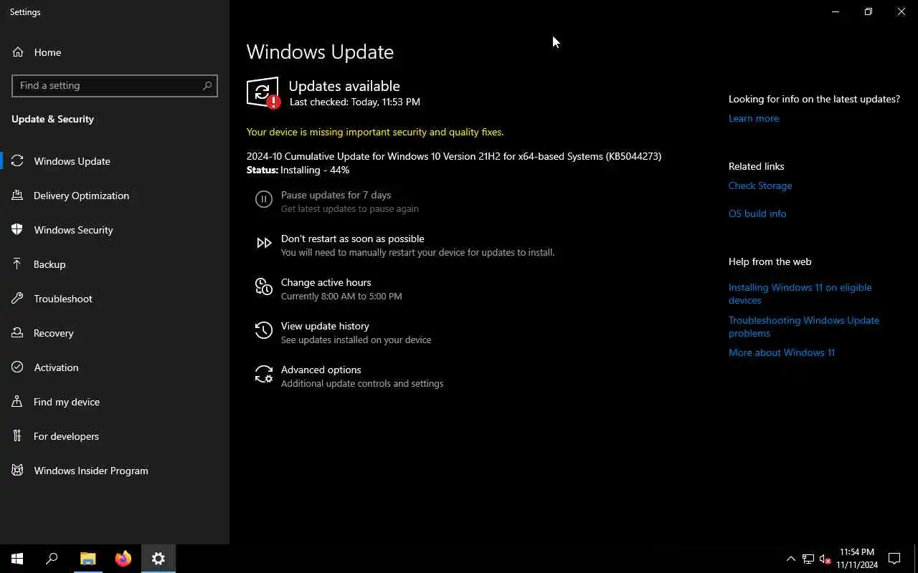This screenshot has height=573, width=918.
Task: Click the Settings gear on the taskbar
Action: pyautogui.click(x=158, y=559)
